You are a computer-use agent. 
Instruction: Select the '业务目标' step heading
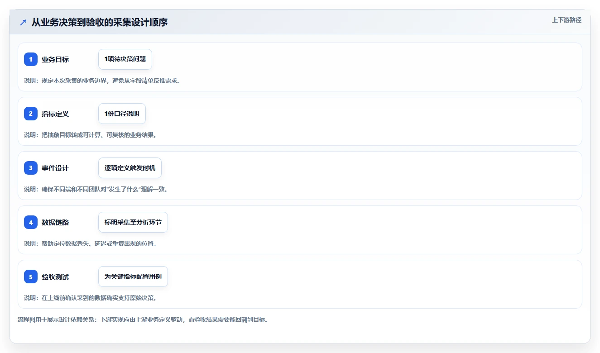pyautogui.click(x=55, y=59)
